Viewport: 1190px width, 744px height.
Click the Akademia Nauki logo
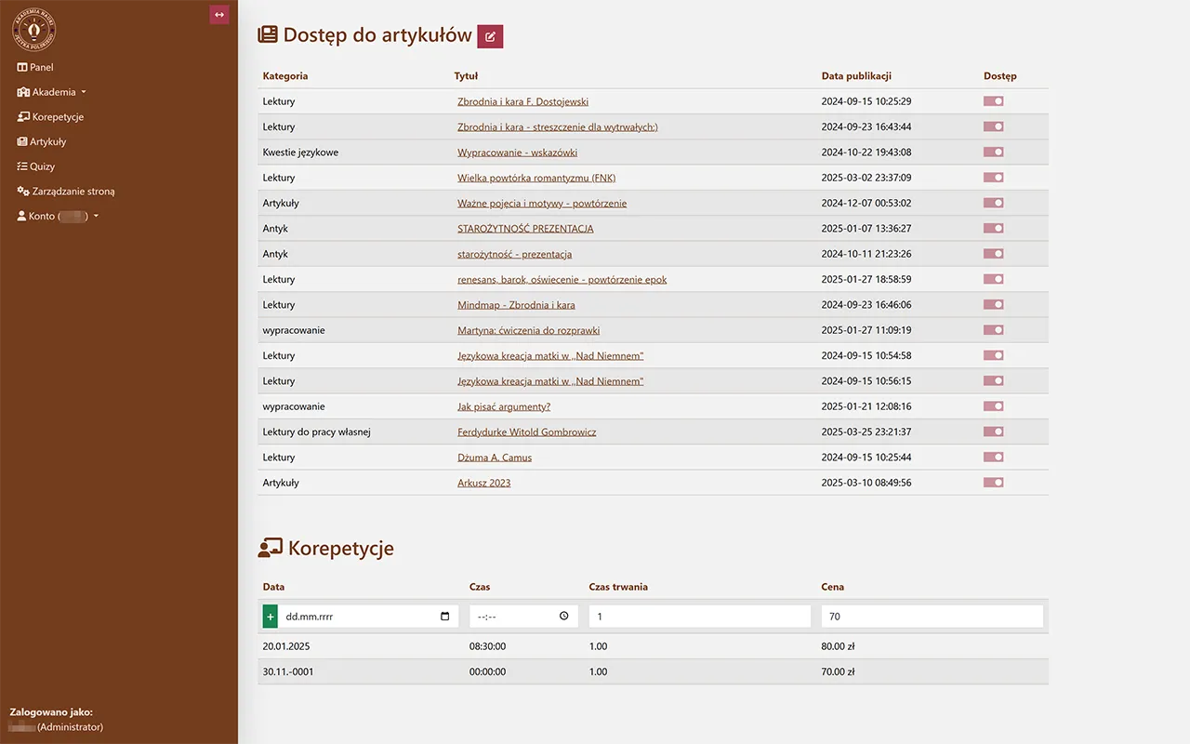click(33, 28)
